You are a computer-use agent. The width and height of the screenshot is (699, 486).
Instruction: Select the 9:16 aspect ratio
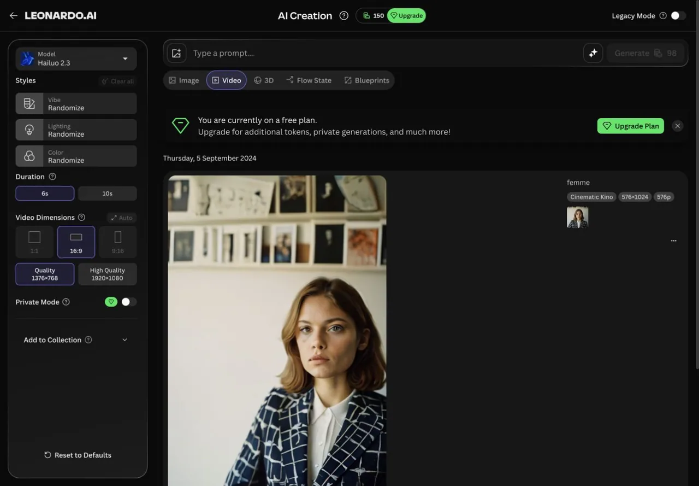118,242
